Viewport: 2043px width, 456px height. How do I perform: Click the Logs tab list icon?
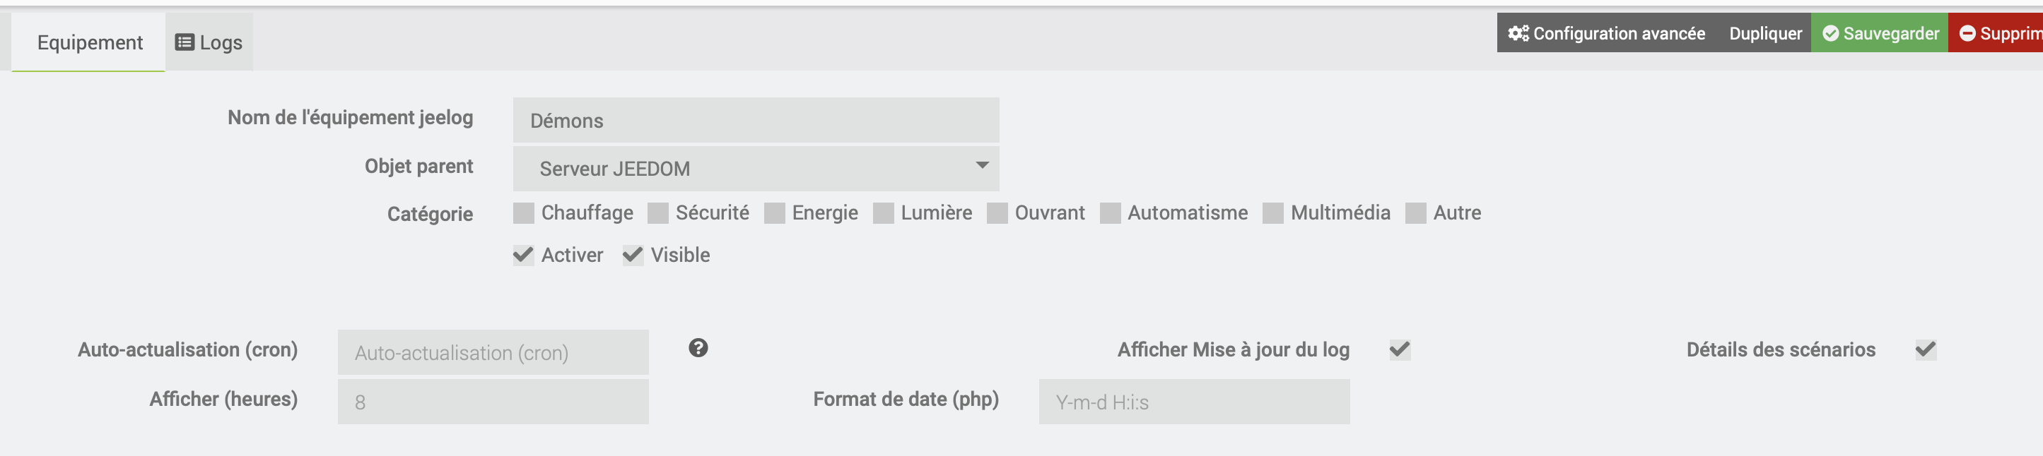tap(184, 43)
